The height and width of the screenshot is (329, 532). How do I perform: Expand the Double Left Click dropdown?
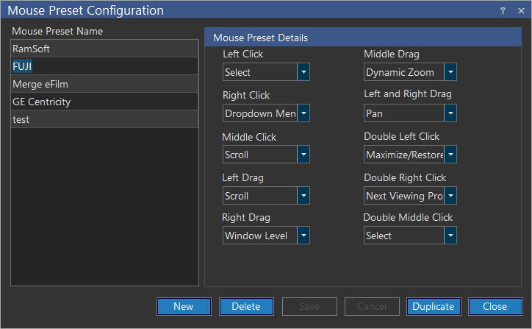pyautogui.click(x=450, y=155)
